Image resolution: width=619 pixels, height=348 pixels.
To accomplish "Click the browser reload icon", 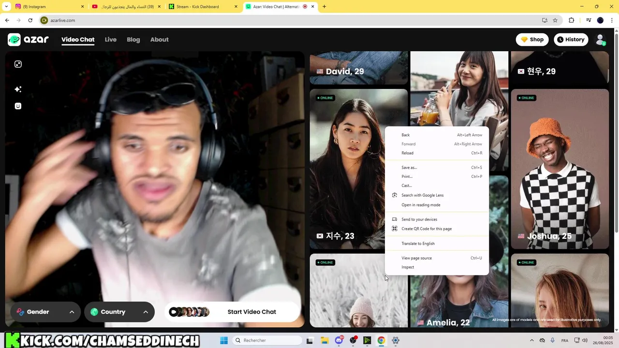I will tap(30, 20).
